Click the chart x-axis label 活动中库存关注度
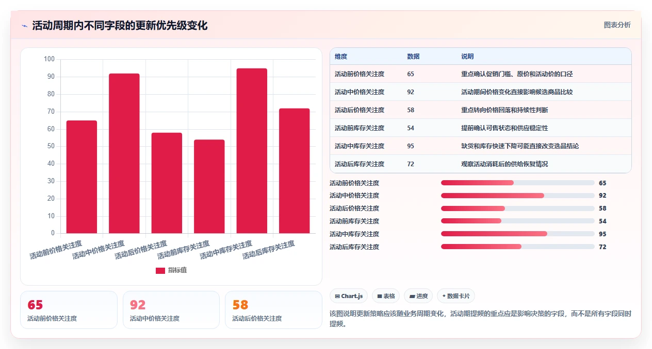The image size is (652, 349). coord(226,250)
